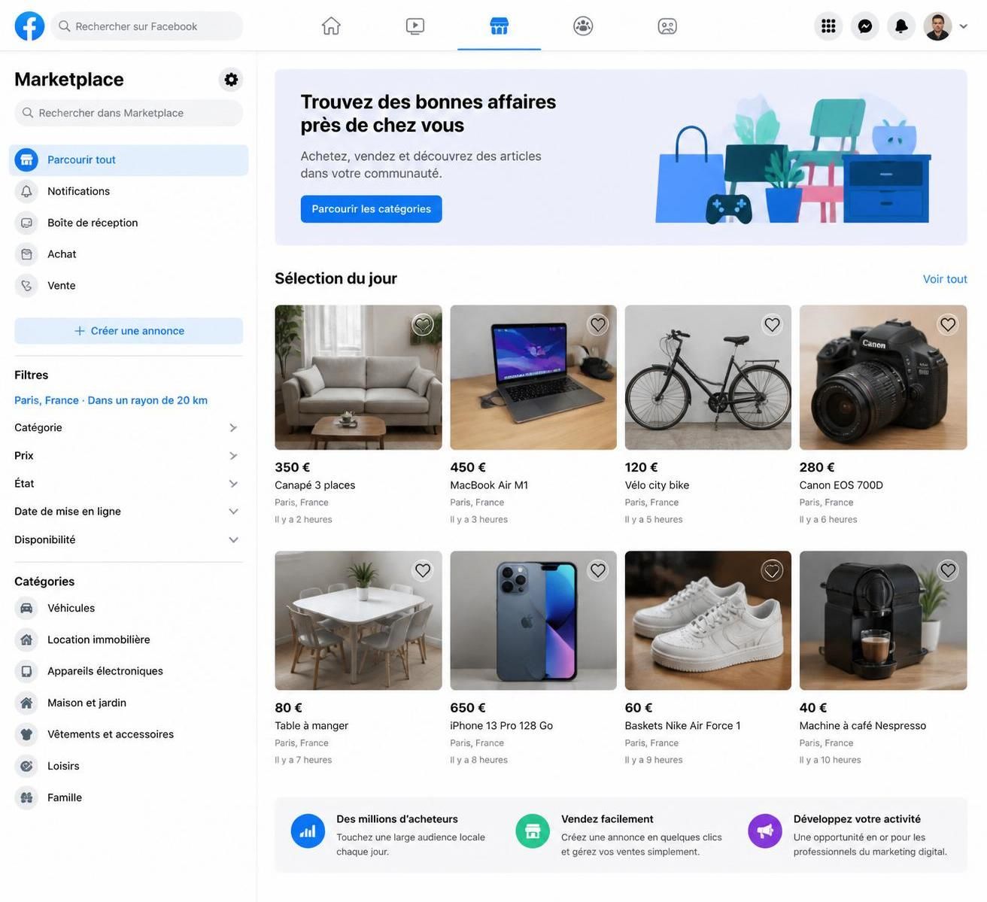The image size is (987, 902).
Task: Save MacBook Air M1 with heart
Action: click(x=598, y=324)
